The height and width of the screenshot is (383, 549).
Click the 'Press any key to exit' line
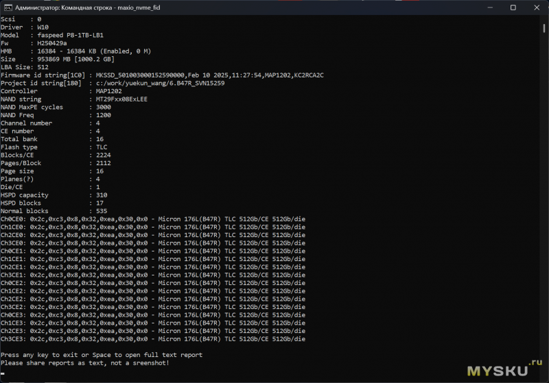(x=102, y=355)
